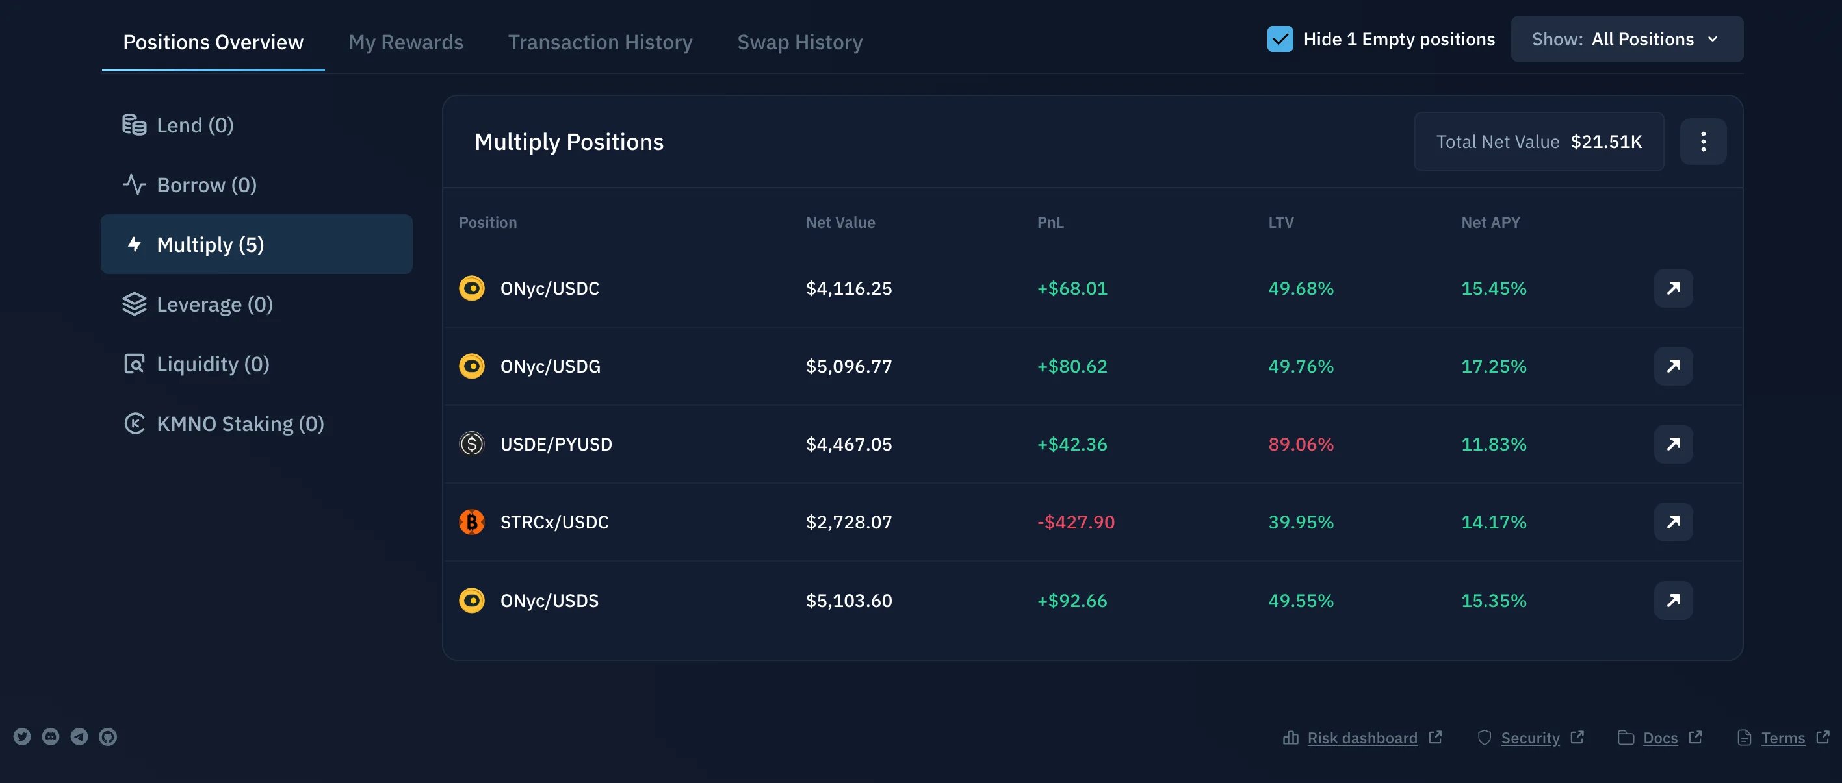Screen dimensions: 1842x783
Task: Click the Security shield icon
Action: coord(1485,738)
